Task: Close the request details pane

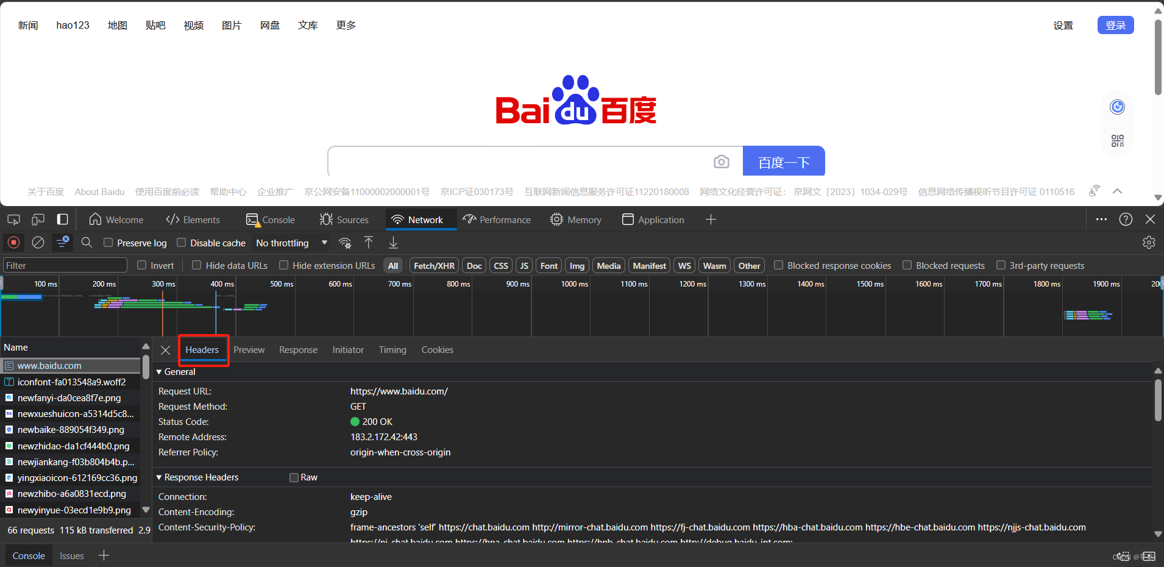Action: (165, 350)
